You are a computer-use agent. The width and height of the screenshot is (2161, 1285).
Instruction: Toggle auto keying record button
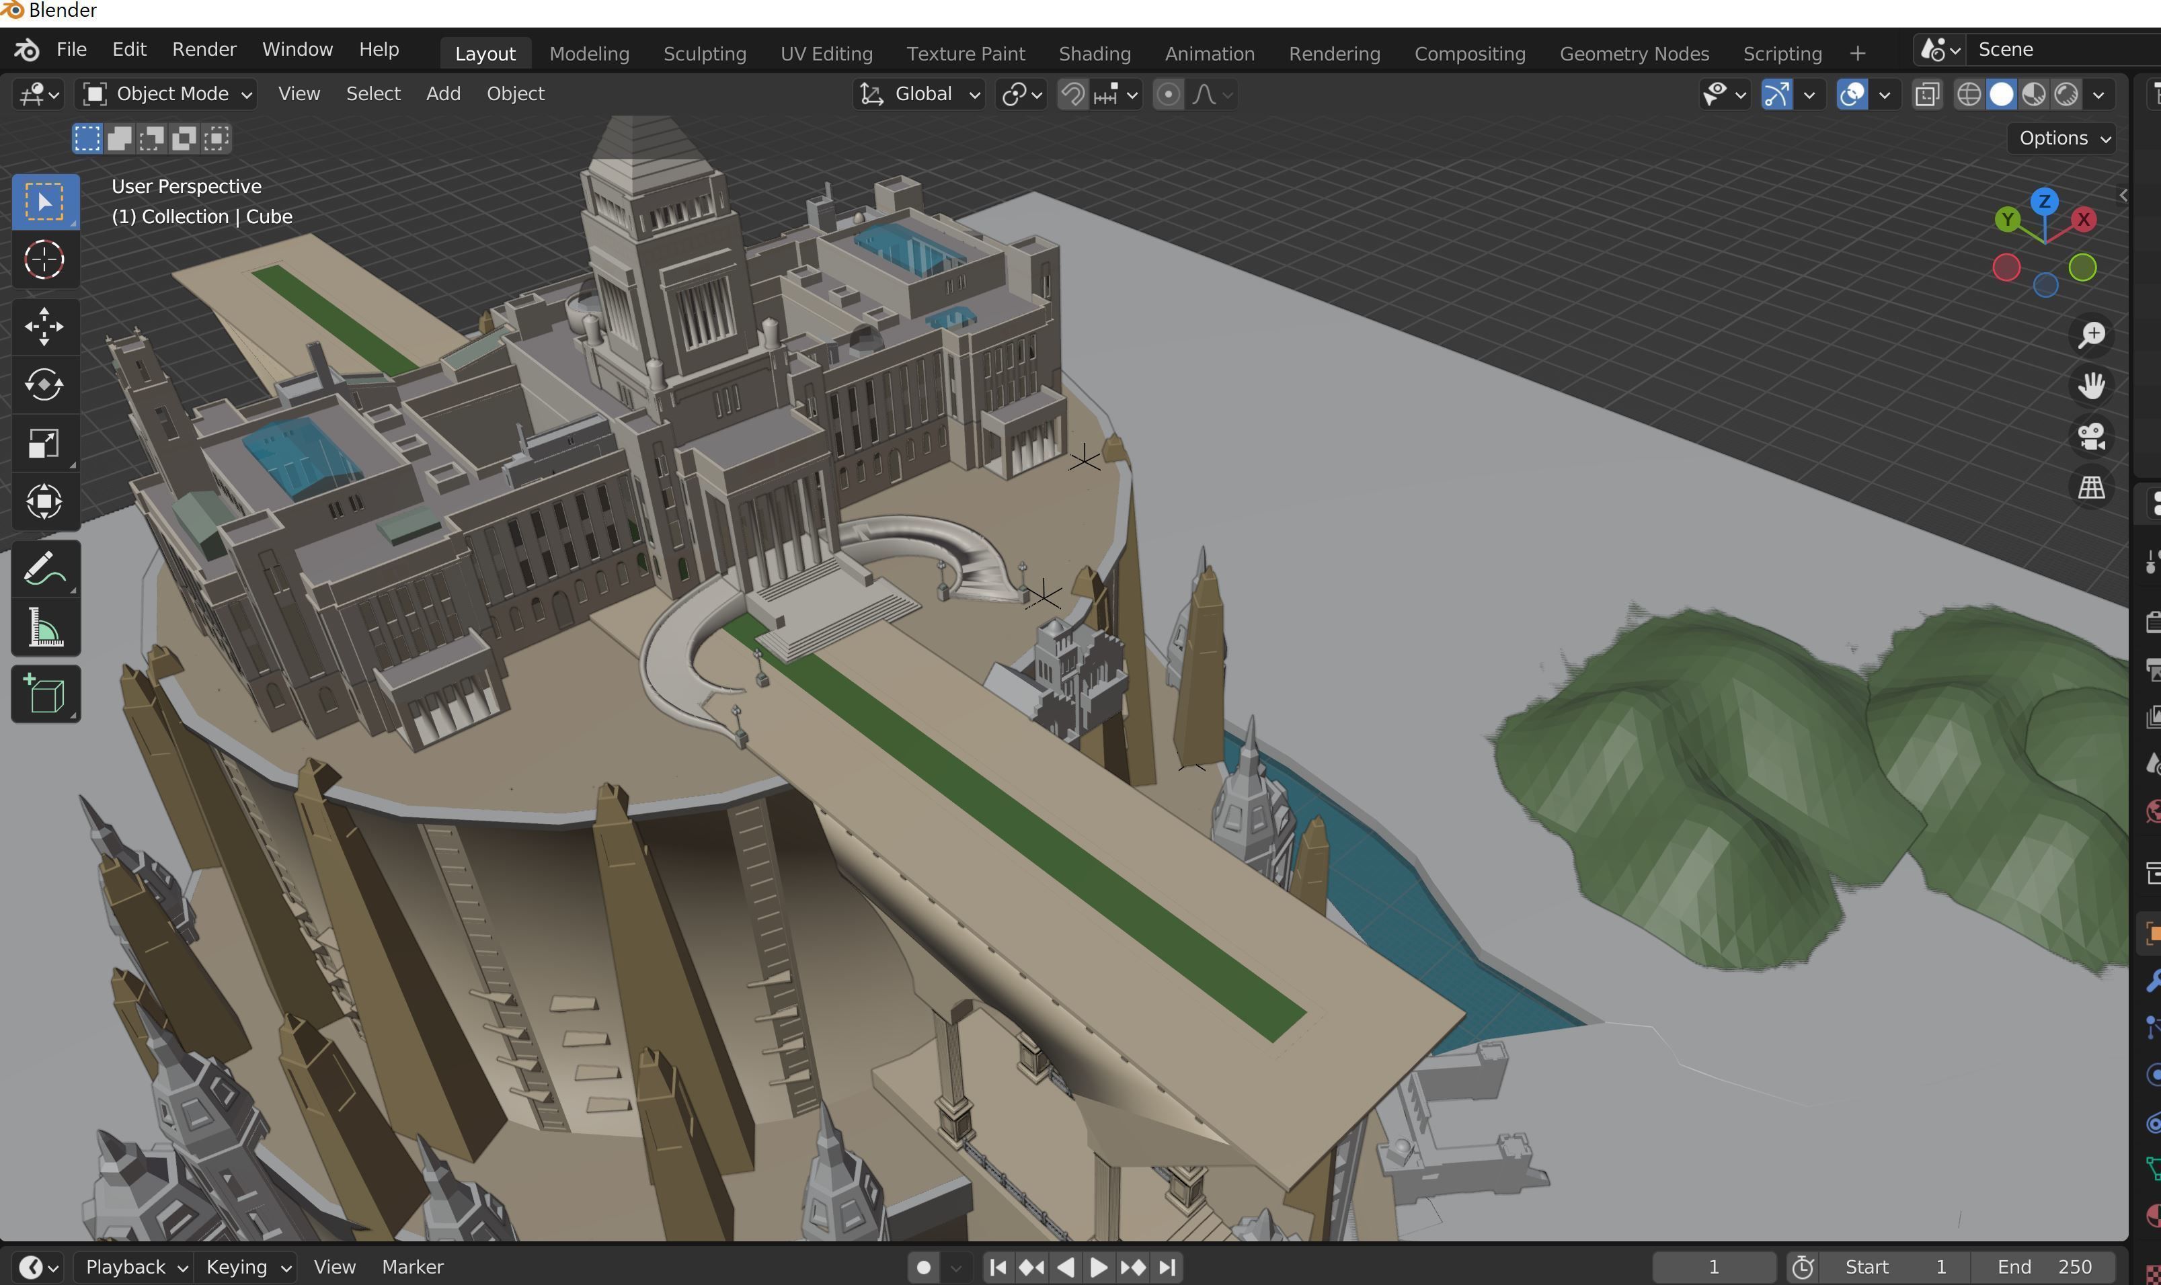923,1268
